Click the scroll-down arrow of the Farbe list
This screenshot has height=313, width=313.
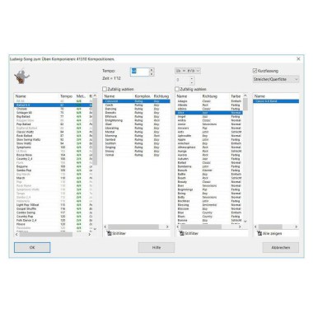tap(245, 222)
